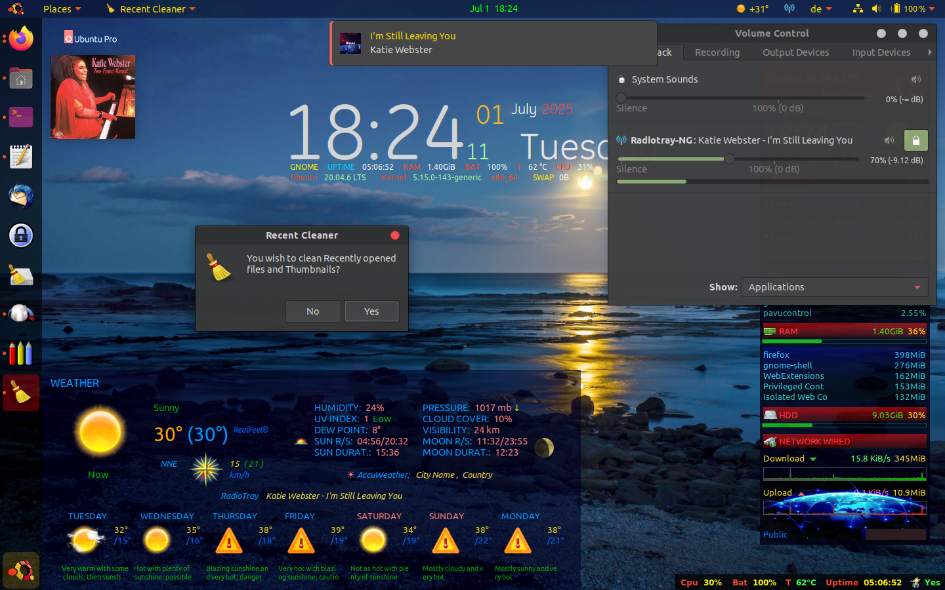Open the silver globe dock icon
Viewport: 945px width, 590px height.
(x=21, y=314)
